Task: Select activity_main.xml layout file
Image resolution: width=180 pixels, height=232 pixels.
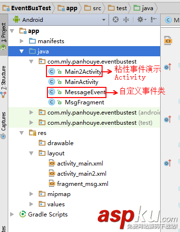Action: [x=80, y=164]
